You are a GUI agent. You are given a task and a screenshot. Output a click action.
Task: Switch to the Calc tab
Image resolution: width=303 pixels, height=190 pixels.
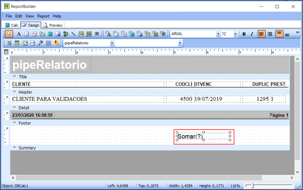[12, 25]
